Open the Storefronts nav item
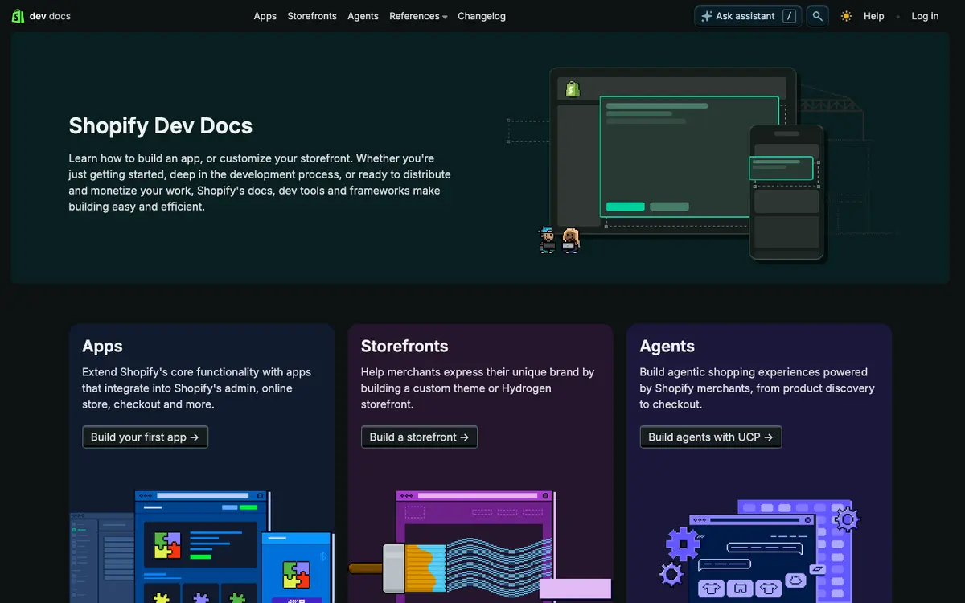965x603 pixels. [312, 16]
